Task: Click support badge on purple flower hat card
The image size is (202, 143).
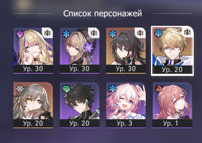Action: (x=94, y=33)
